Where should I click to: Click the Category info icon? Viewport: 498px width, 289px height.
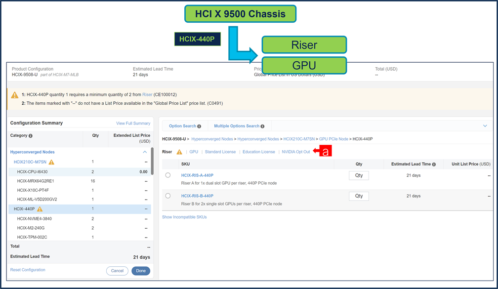click(x=31, y=136)
